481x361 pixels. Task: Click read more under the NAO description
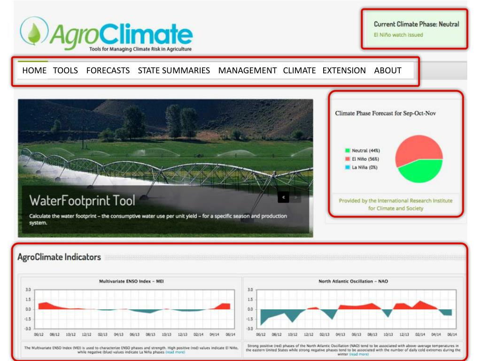point(359,354)
